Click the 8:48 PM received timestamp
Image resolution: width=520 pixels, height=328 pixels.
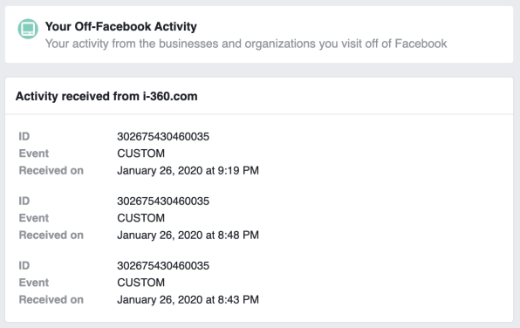point(188,236)
